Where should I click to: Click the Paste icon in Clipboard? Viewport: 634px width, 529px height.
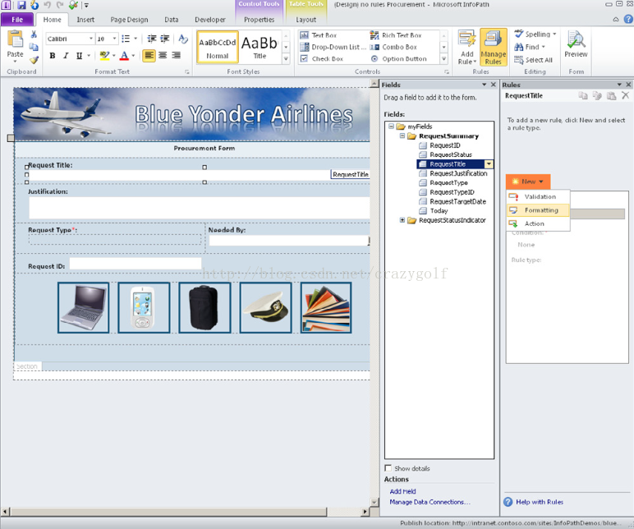15,40
